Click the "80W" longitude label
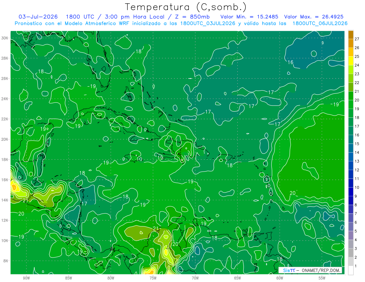The image size is (365, 282). tap(111, 278)
